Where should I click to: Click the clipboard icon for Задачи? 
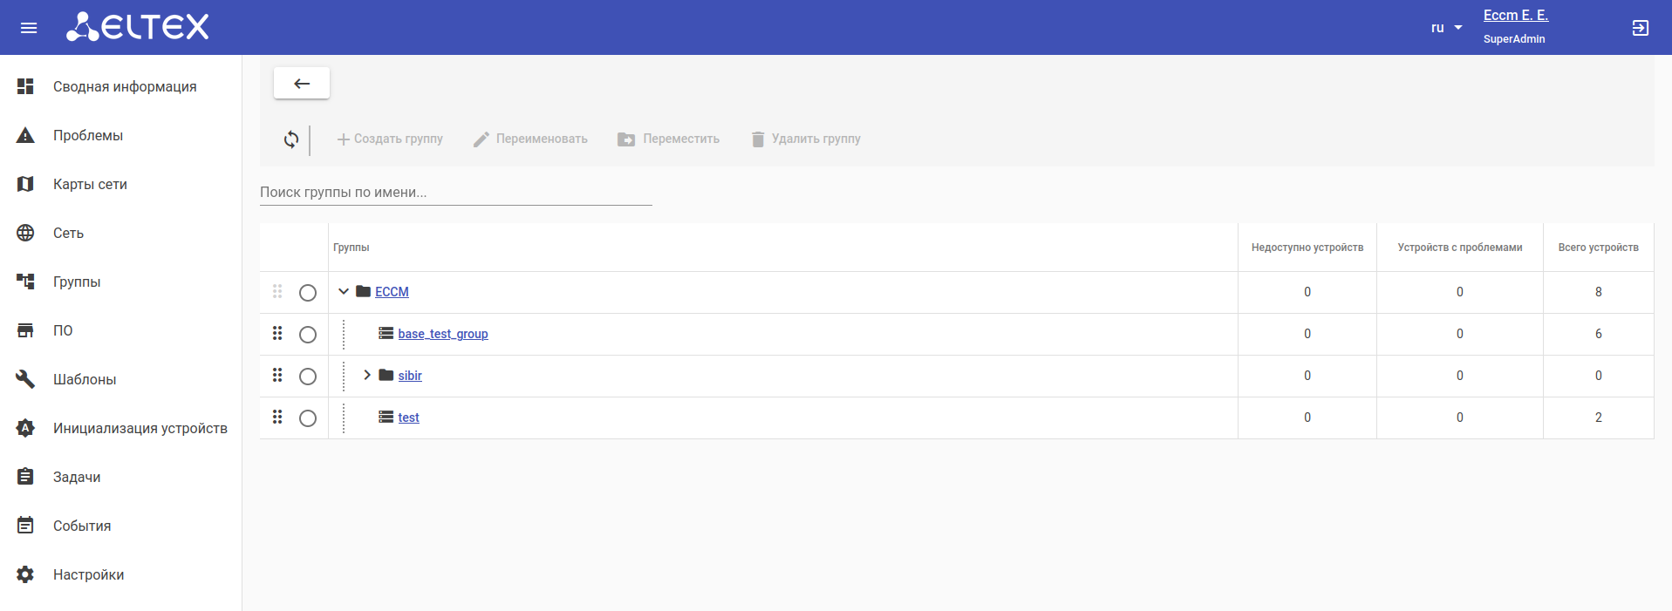coord(25,477)
